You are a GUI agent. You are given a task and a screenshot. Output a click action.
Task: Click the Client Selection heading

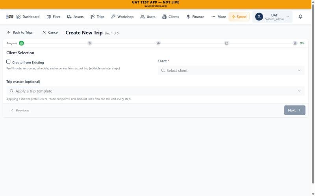(20, 53)
